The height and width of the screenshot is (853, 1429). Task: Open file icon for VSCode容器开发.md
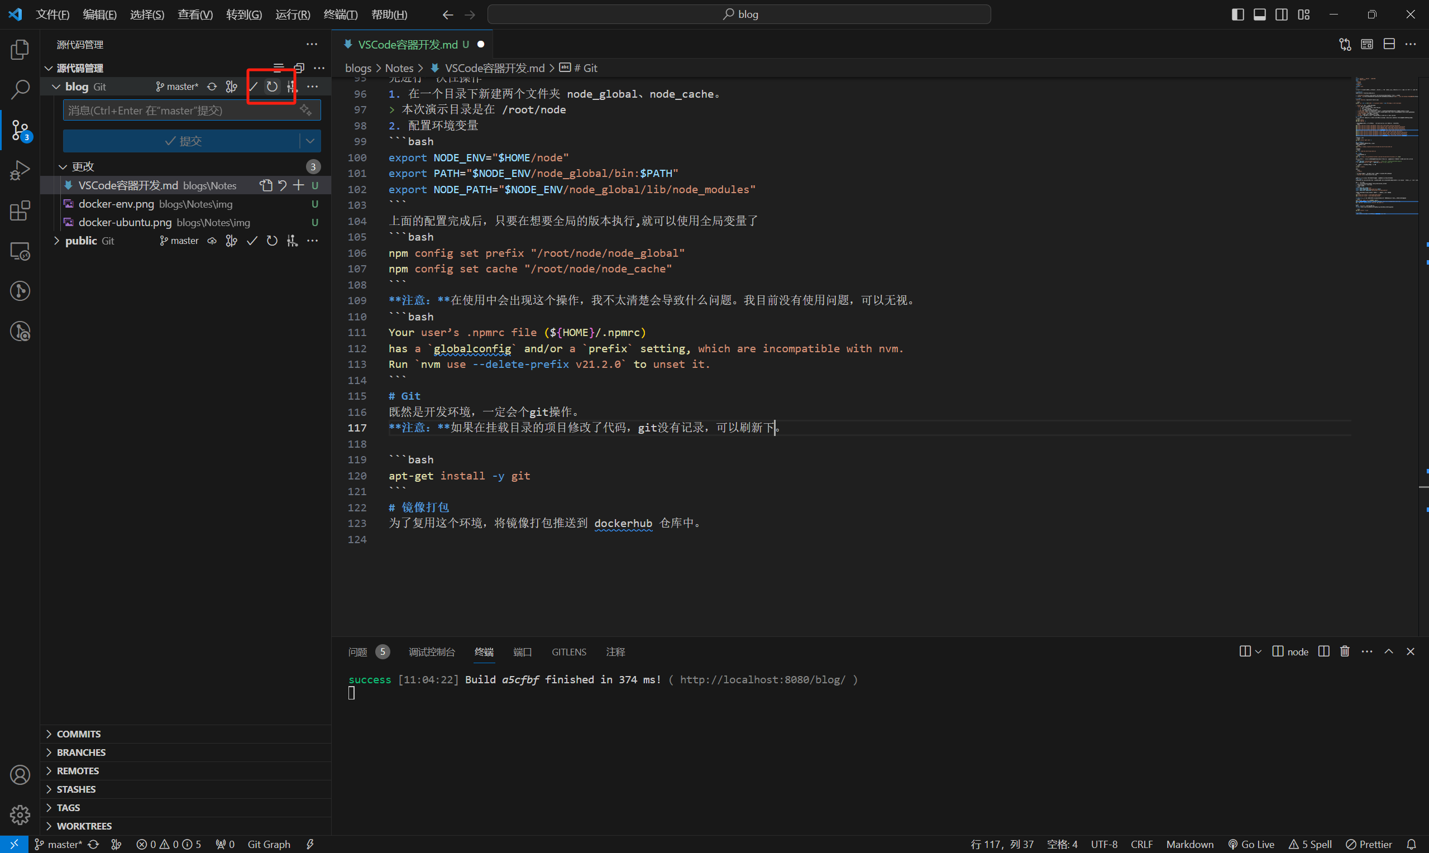tap(266, 185)
